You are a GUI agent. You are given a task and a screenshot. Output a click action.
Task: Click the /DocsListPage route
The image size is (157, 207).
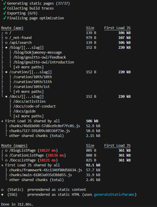point(22,160)
